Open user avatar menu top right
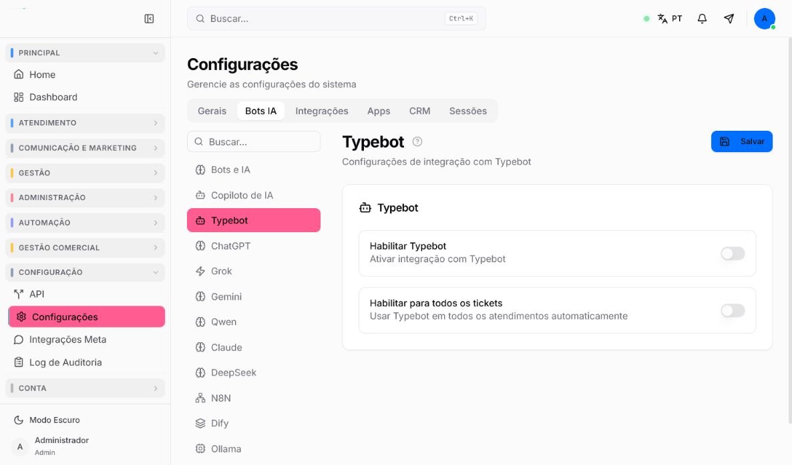The width and height of the screenshot is (792, 465). (764, 19)
